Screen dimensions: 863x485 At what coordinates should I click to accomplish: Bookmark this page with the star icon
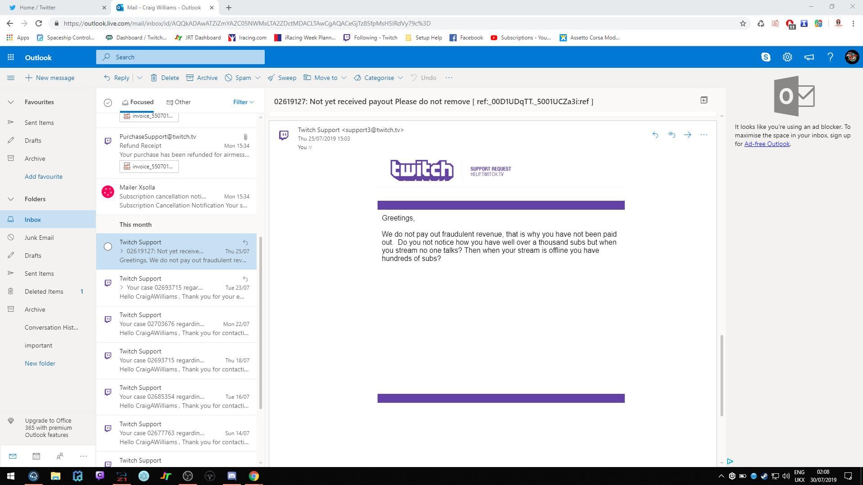click(743, 23)
